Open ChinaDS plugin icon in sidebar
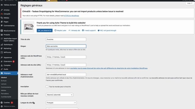The image size is (195, 109). click(2, 14)
